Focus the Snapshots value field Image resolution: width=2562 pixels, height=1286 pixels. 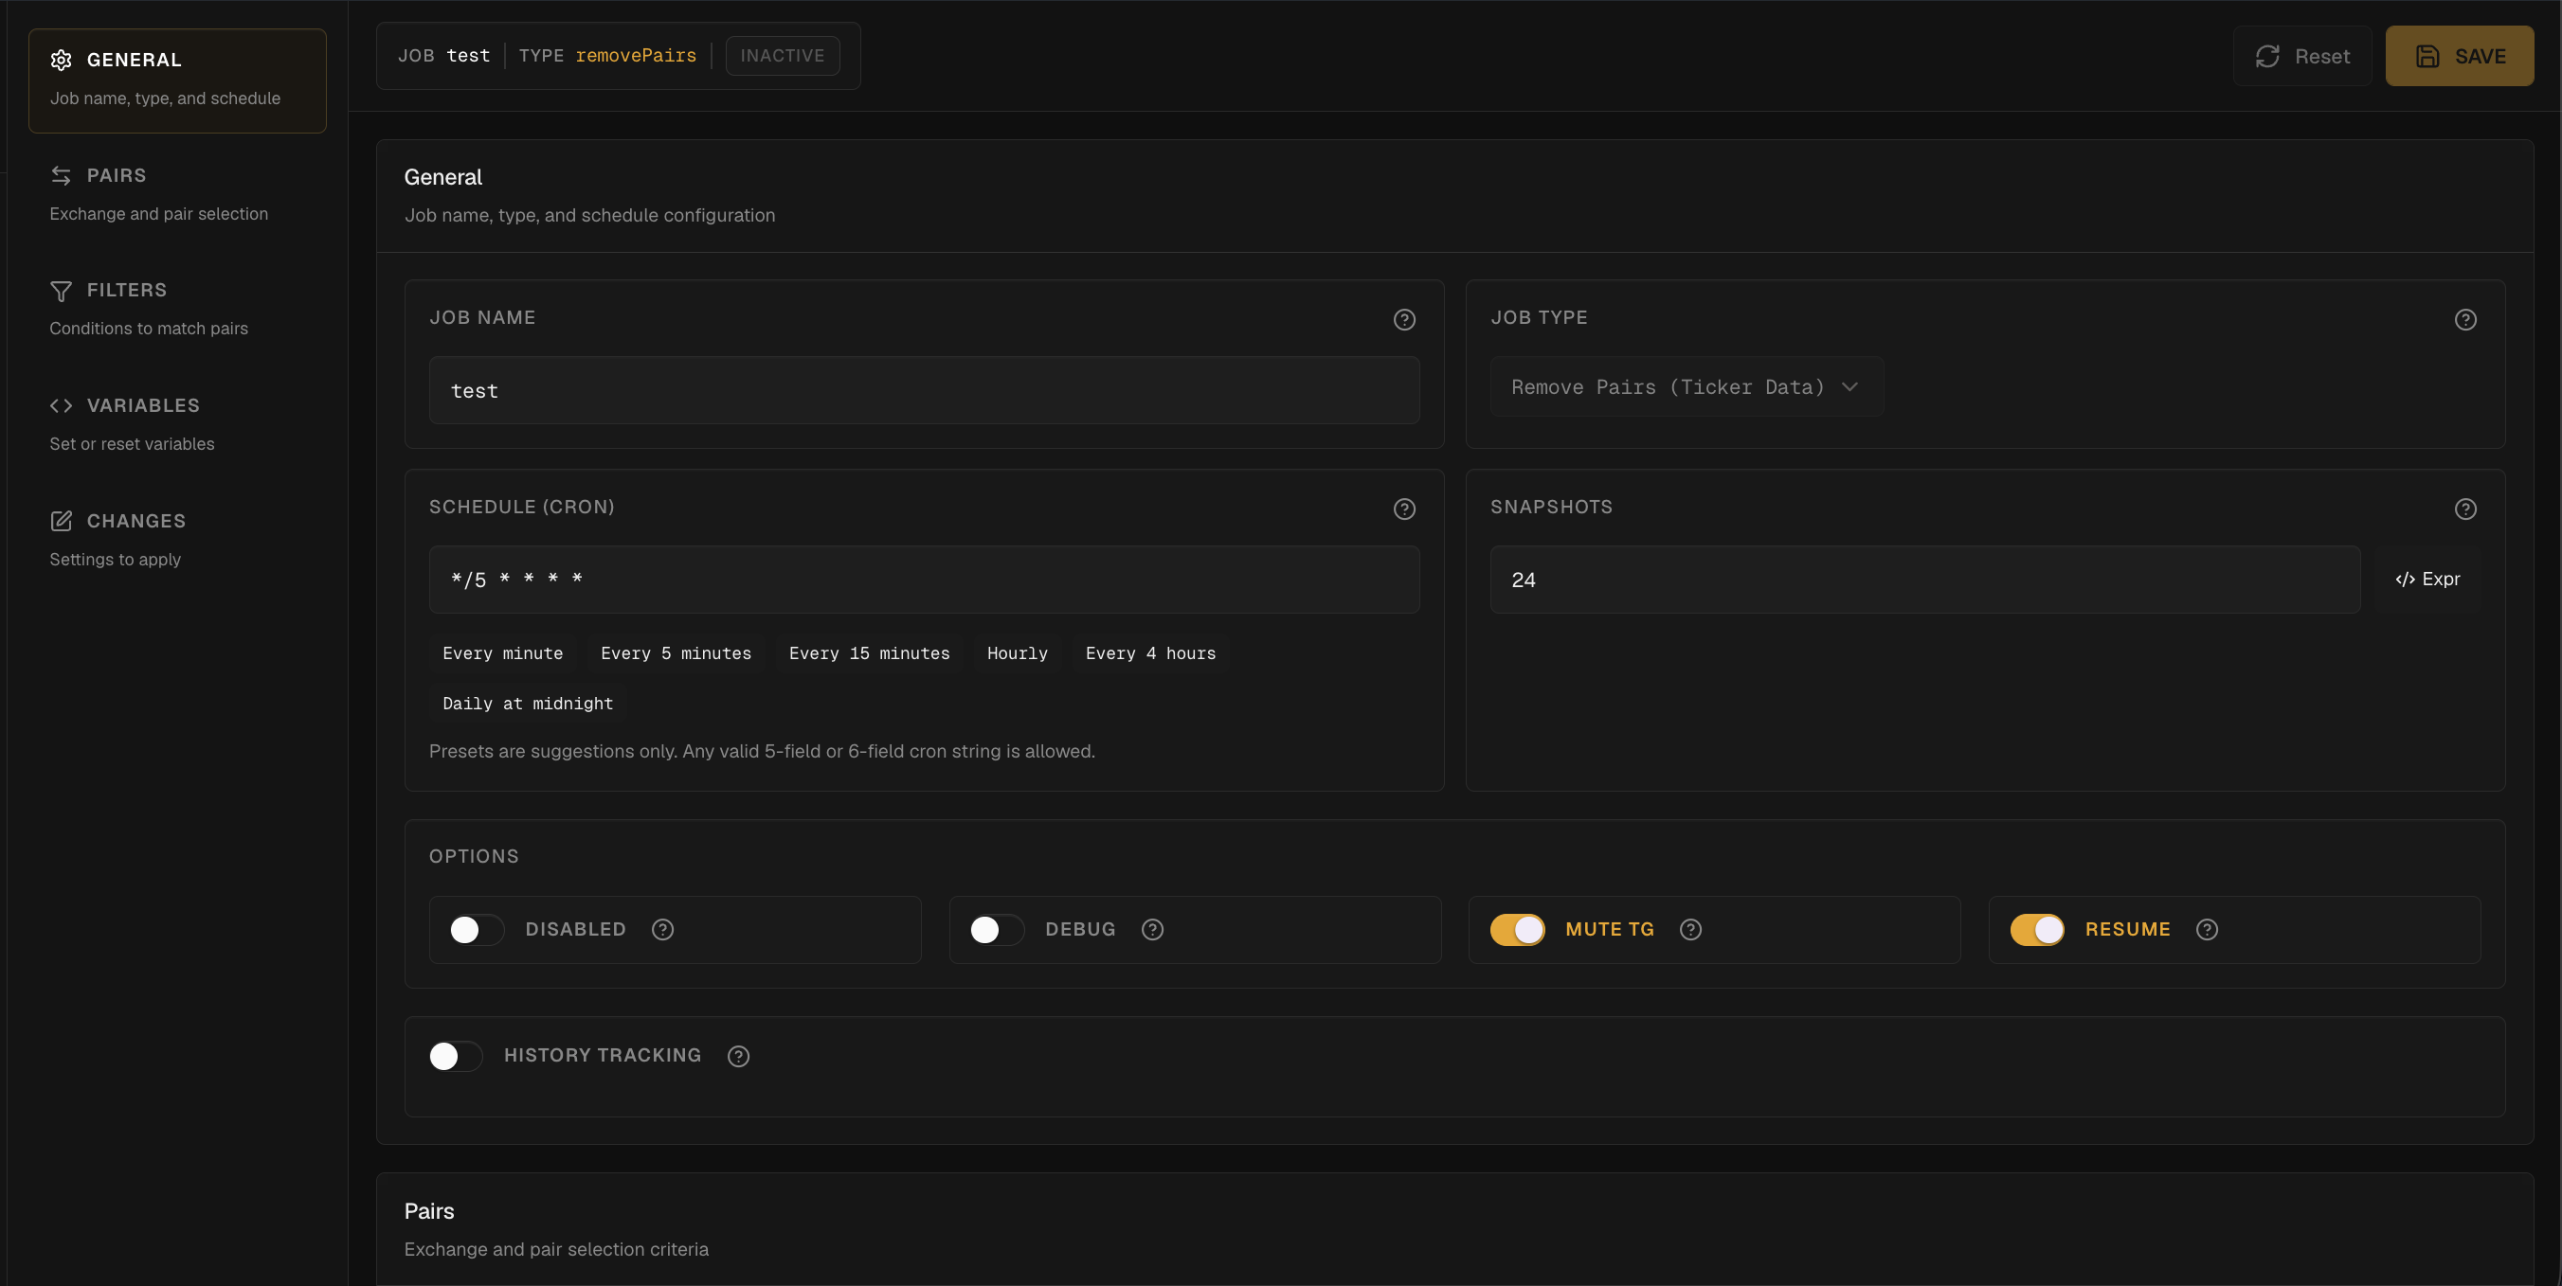click(x=1925, y=580)
